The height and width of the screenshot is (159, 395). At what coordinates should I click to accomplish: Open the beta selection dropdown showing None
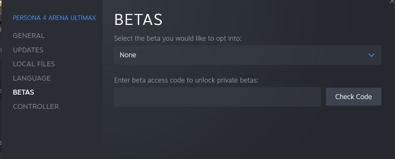point(247,55)
